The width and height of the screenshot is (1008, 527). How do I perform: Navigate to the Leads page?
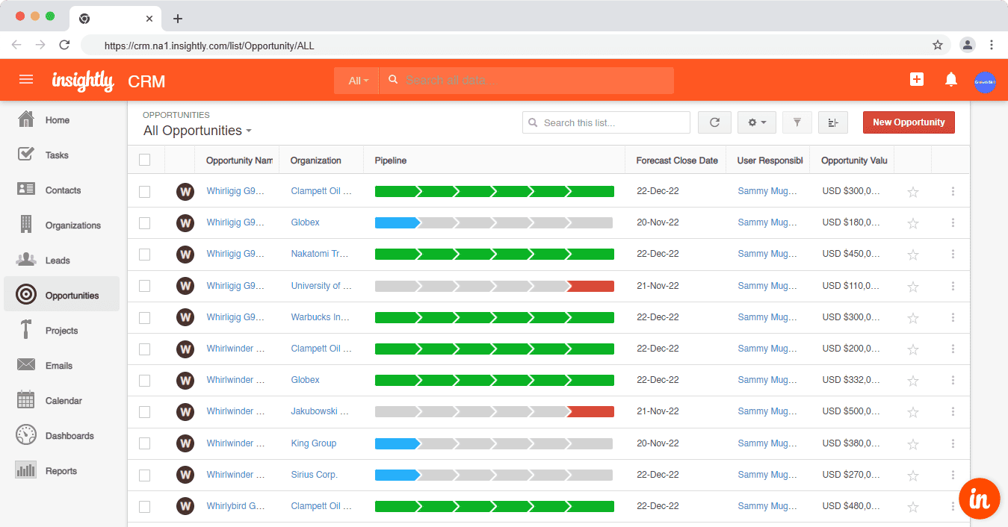[56, 260]
